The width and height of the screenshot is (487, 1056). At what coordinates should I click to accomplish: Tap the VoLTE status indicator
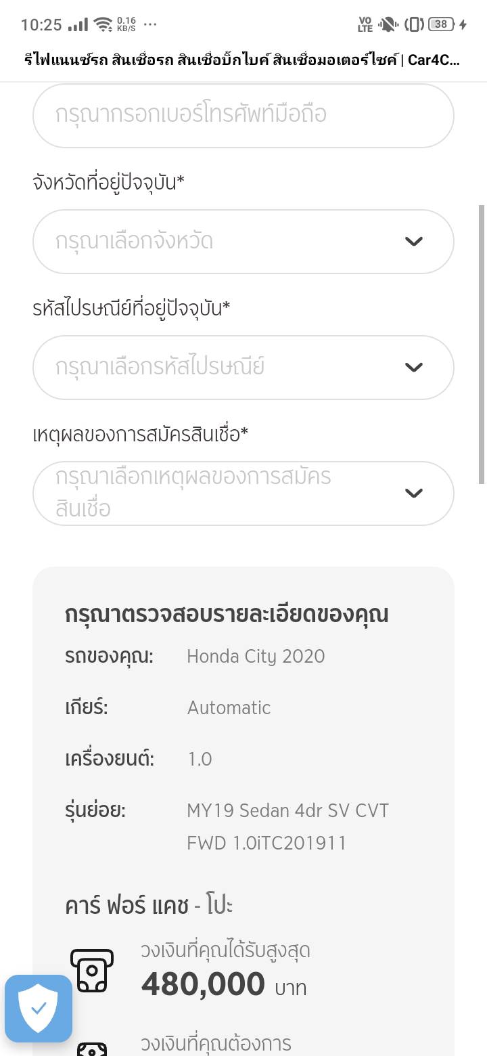pos(365,25)
